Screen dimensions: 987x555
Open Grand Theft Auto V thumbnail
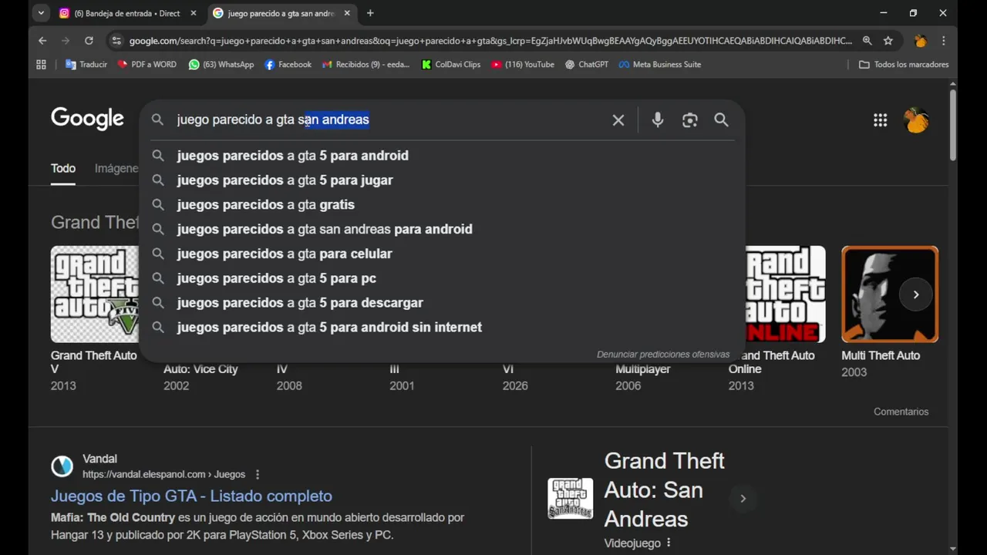pos(95,294)
